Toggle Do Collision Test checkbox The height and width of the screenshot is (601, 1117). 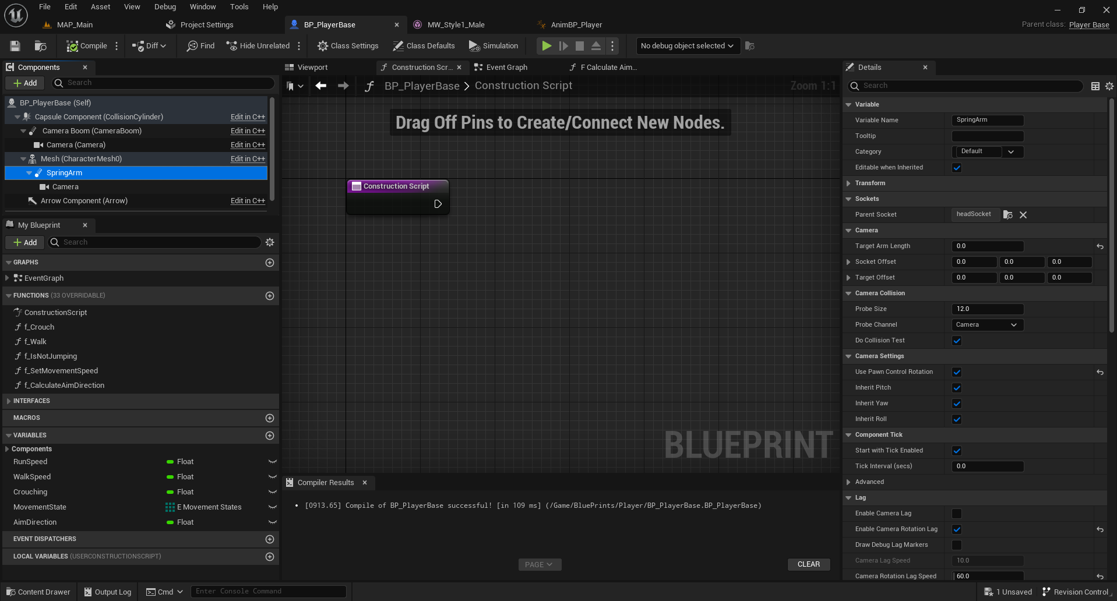tap(957, 341)
